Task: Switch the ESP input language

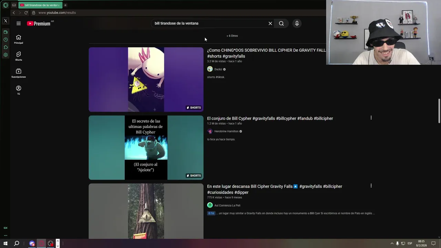Action: tap(410, 244)
